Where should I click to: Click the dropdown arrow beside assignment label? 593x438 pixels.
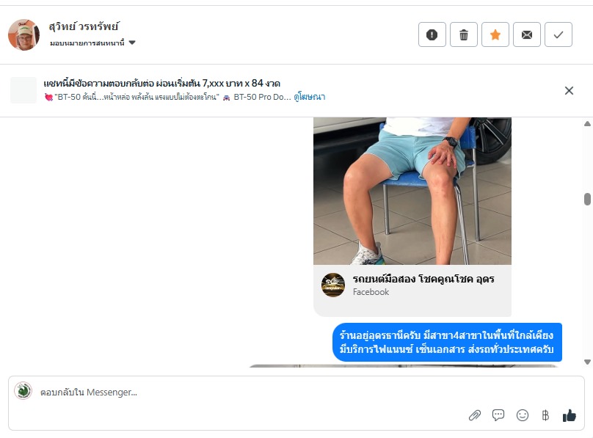pos(132,43)
